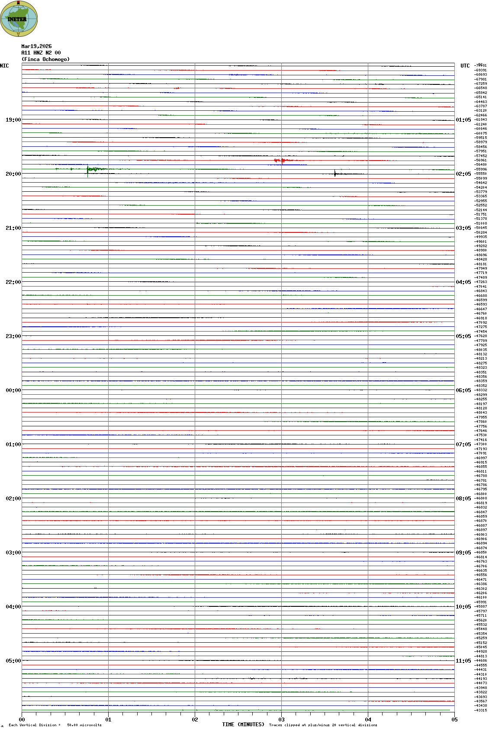
Task: Click the INETER logo at top left
Action: pos(19,19)
